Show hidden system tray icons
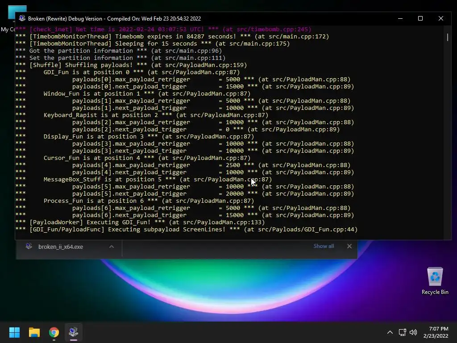Screen dimensions: 457x343 pyautogui.click(x=390, y=332)
